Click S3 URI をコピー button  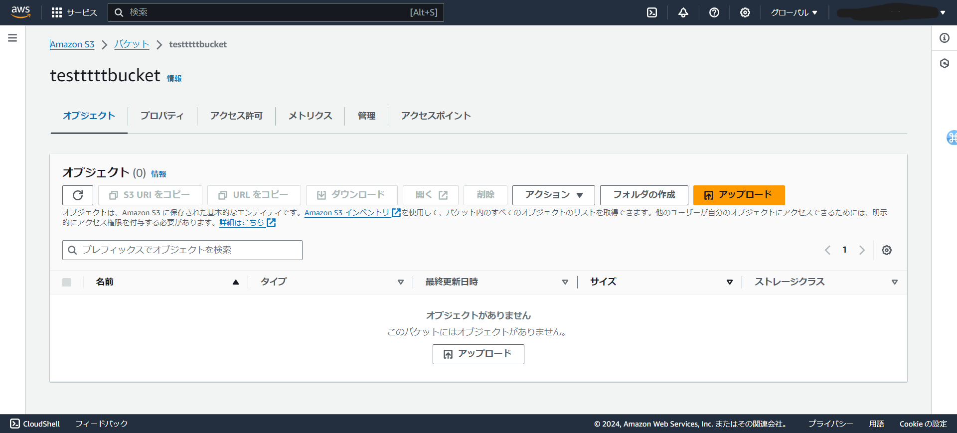click(x=150, y=195)
